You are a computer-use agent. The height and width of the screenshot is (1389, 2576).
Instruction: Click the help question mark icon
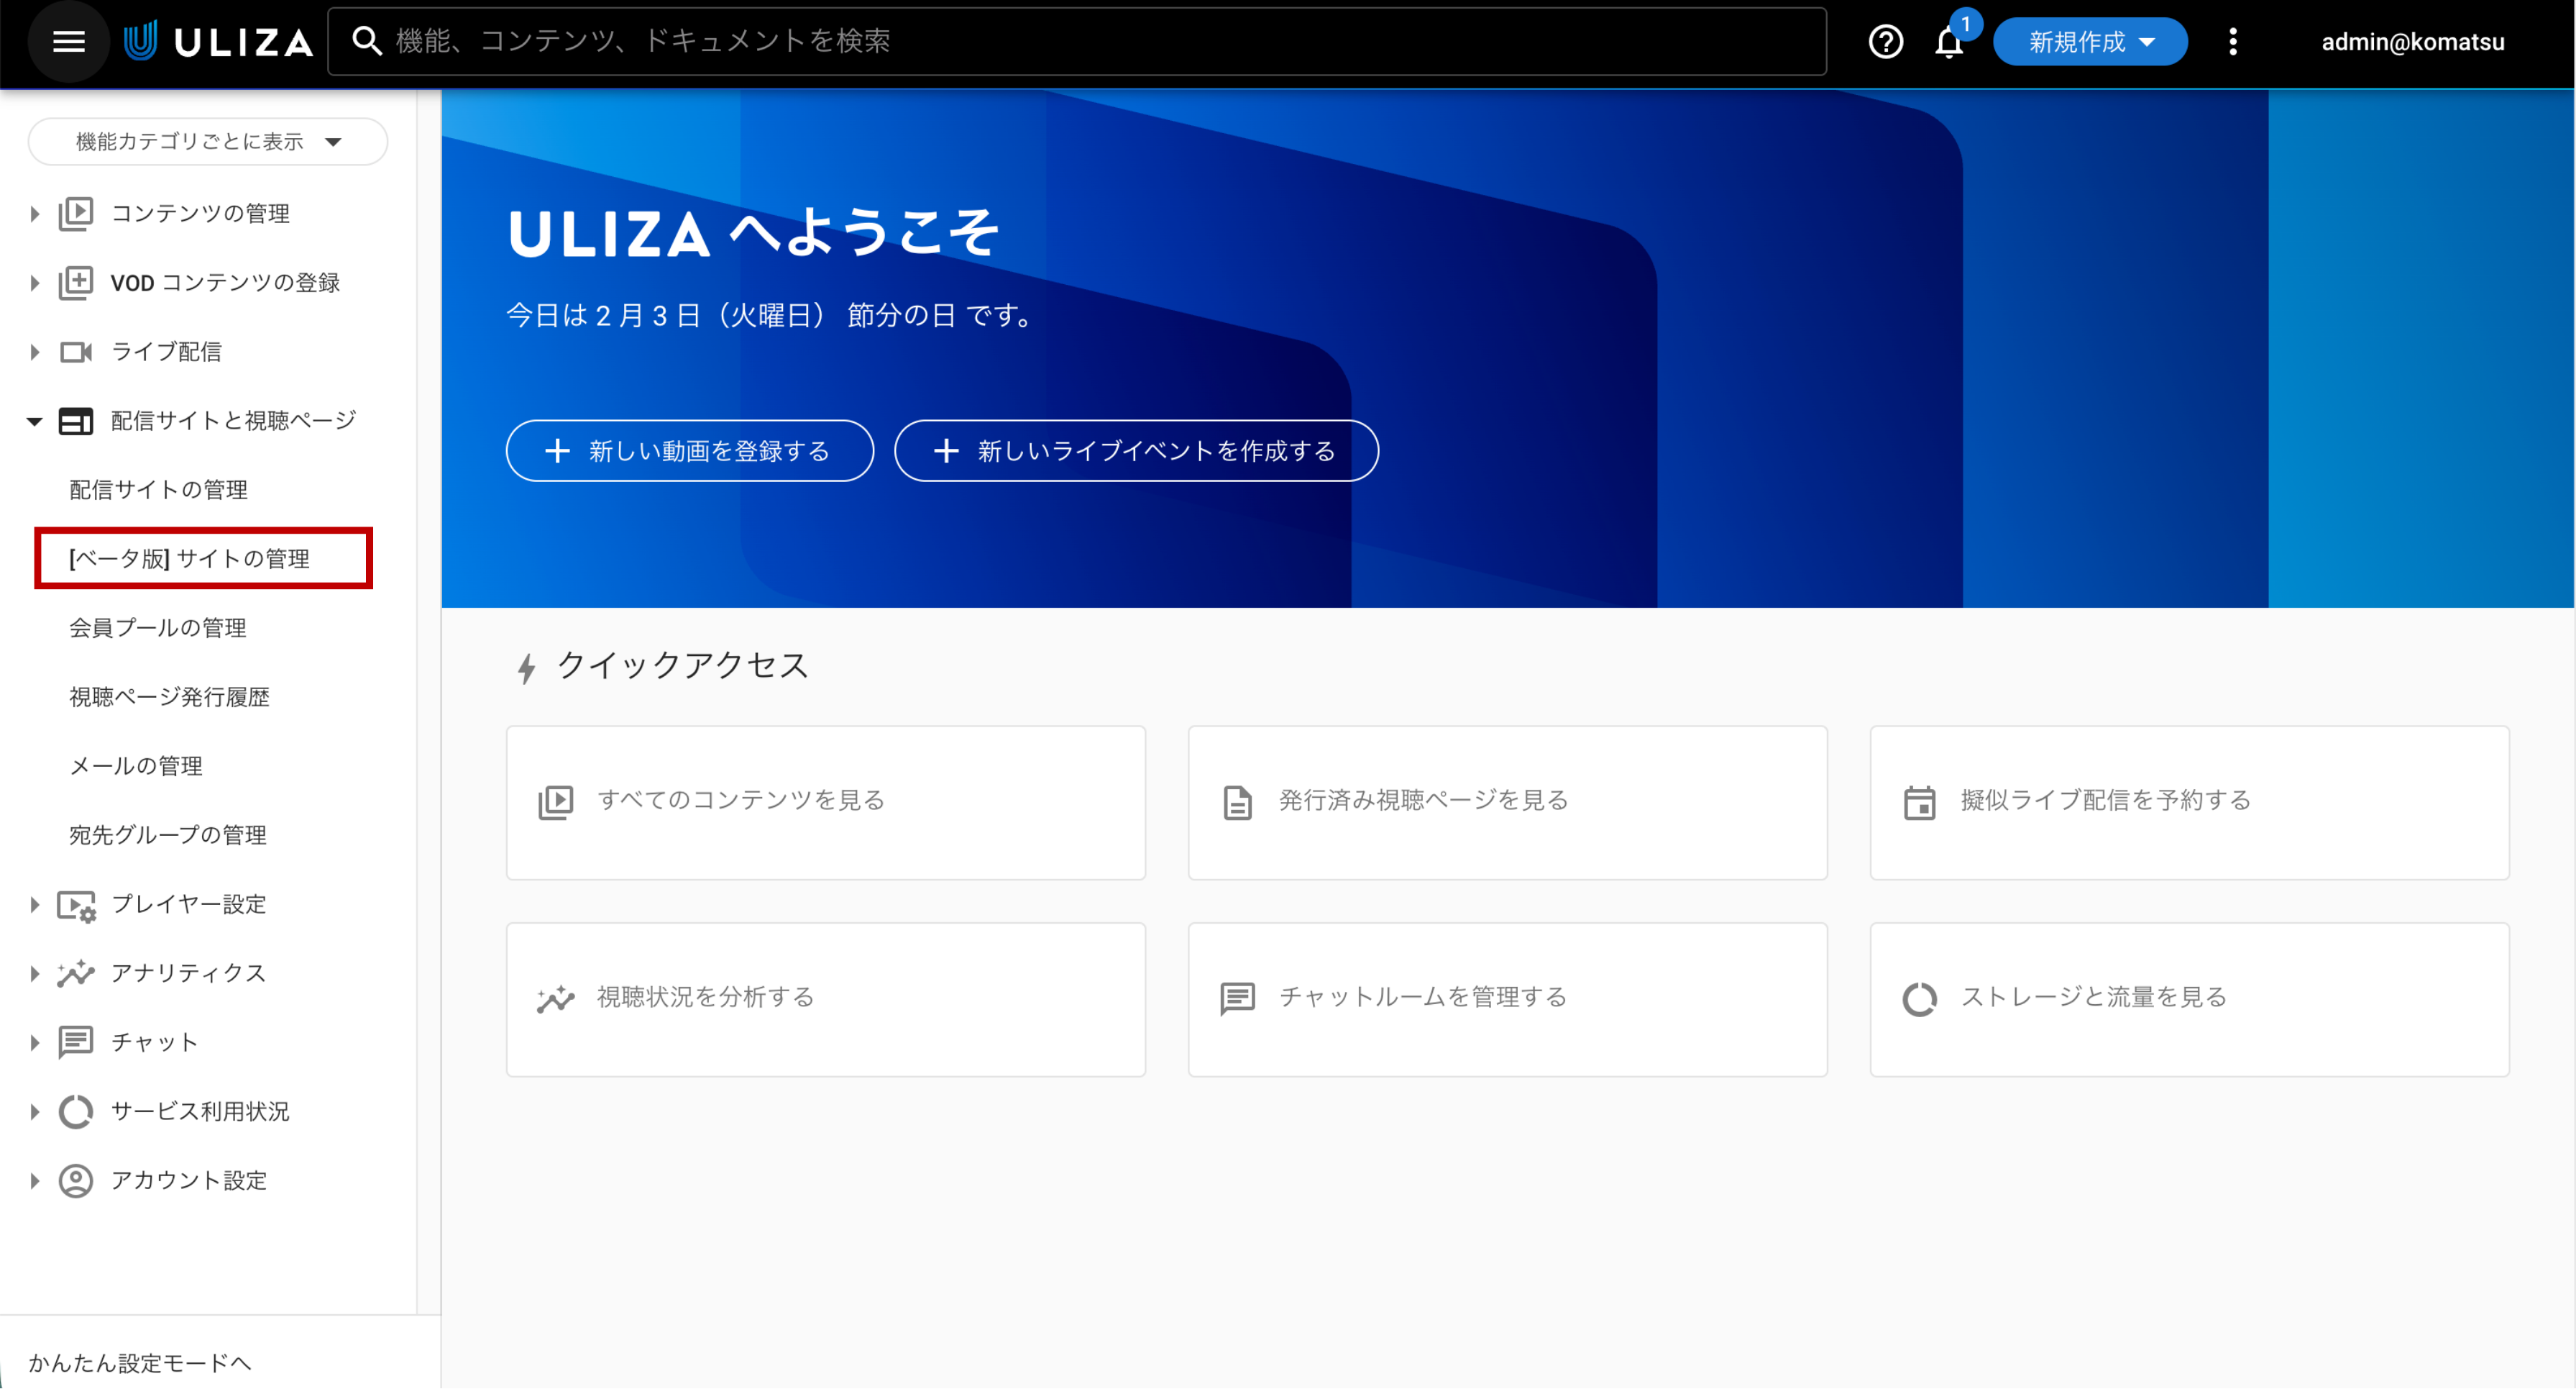1885,41
